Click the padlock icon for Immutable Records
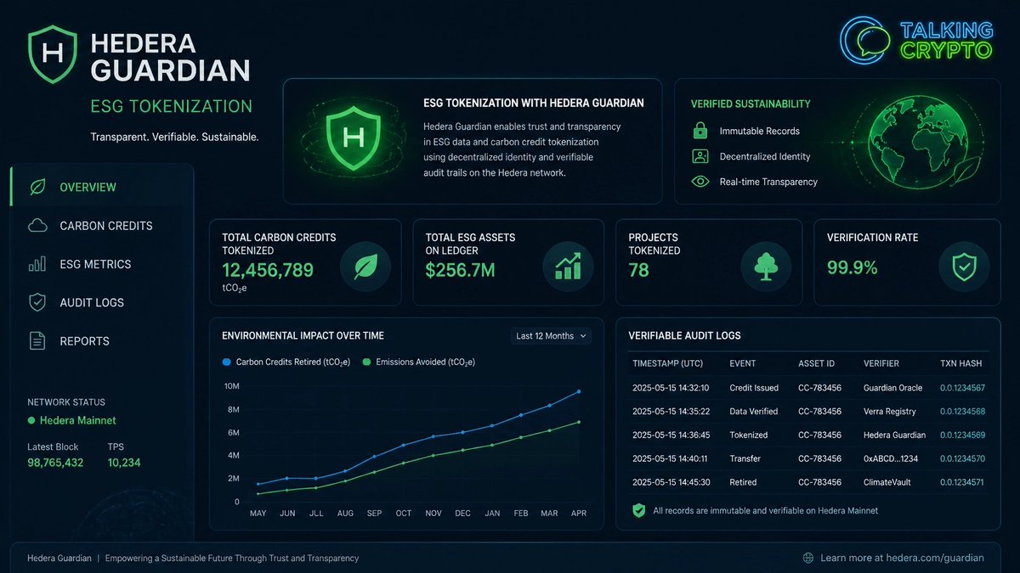1020x573 pixels. (x=700, y=131)
